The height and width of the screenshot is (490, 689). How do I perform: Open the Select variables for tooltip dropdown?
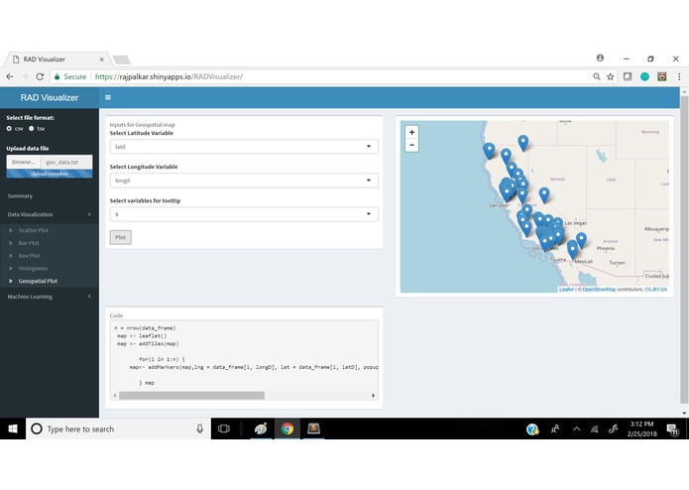244,214
